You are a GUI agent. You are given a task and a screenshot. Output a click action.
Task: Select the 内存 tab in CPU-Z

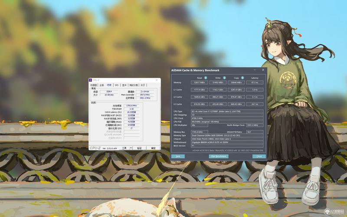point(109,85)
